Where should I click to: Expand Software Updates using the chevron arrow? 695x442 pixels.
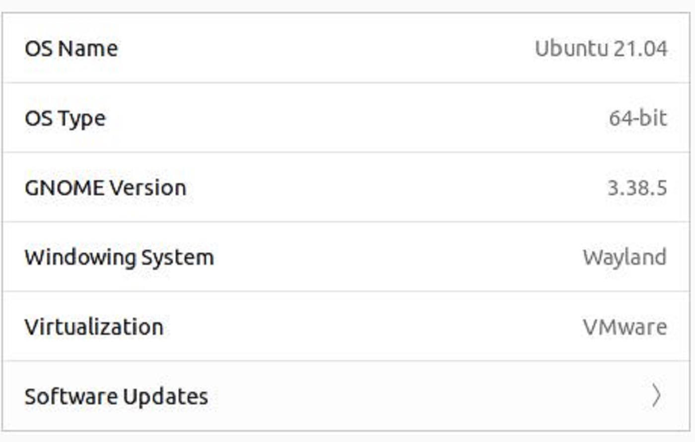coord(656,396)
